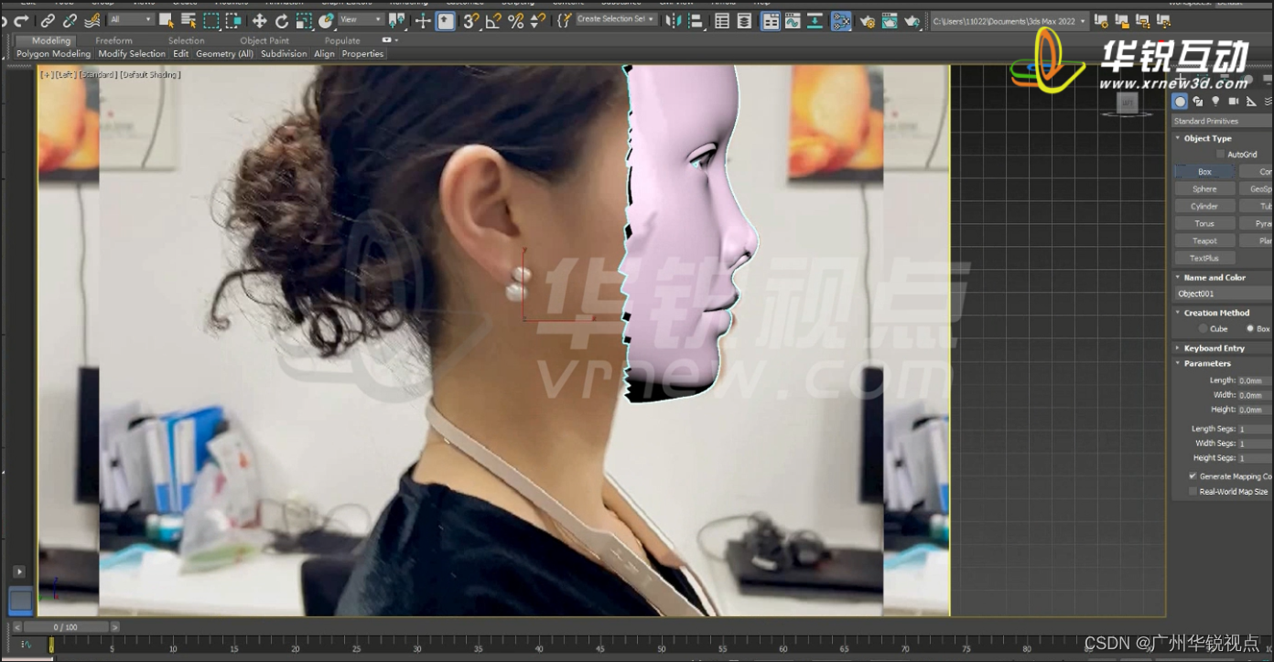This screenshot has width=1274, height=662.
Task: Click Edit Named Selection Sets icon
Action: [x=565, y=20]
